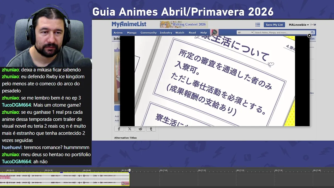Expand the MALnewbie account dropdown
The width and height of the screenshot is (334, 188).
(x=299, y=25)
